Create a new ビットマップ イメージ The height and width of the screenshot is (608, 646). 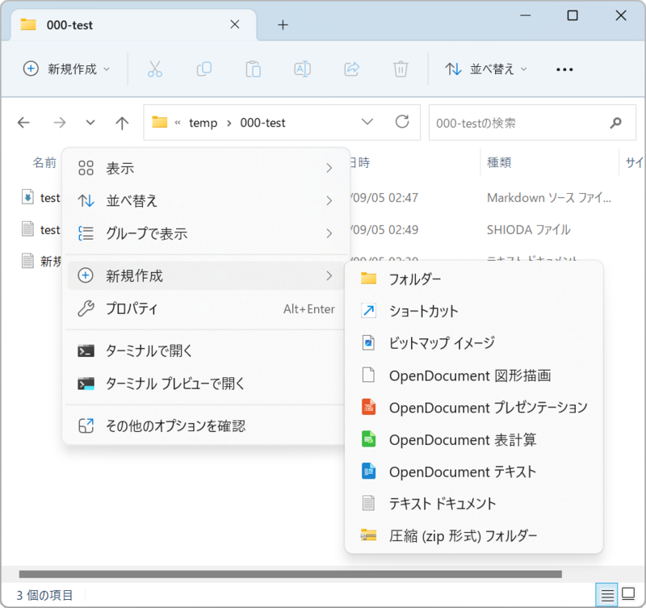[x=474, y=342]
